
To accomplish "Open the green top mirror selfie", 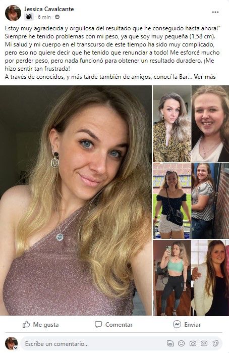I will [172, 278].
